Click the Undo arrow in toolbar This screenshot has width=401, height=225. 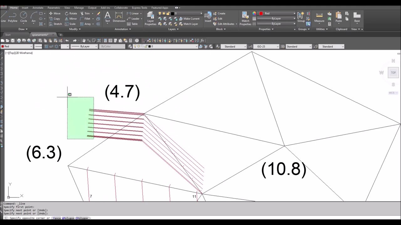(x=67, y=40)
